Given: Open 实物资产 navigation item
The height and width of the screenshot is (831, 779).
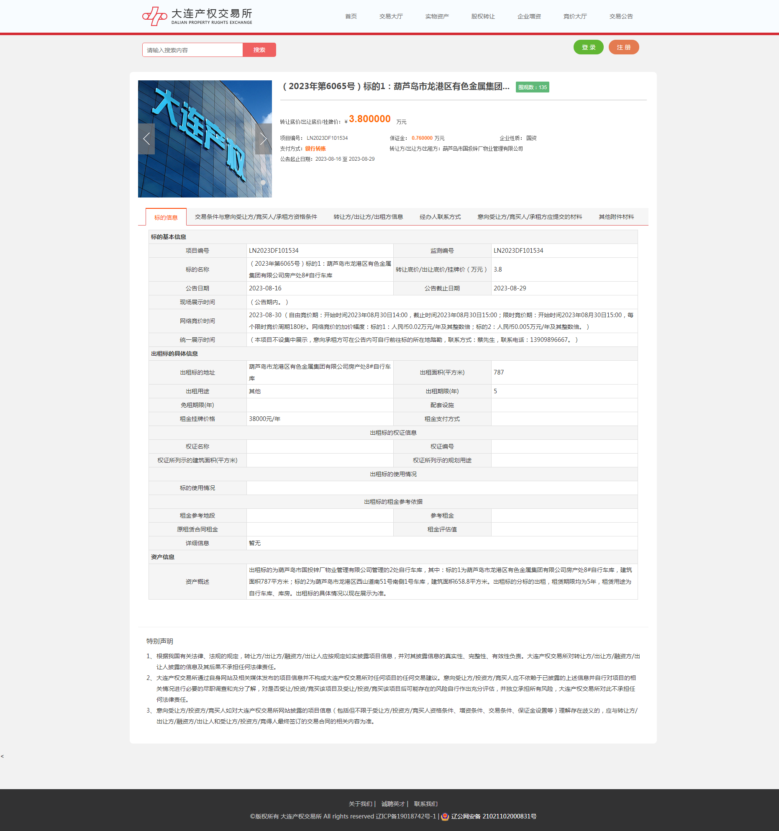Looking at the screenshot, I should [x=437, y=16].
